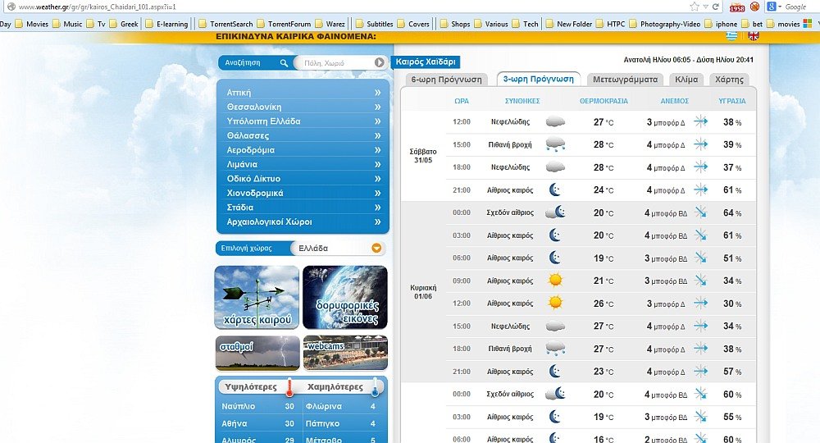Viewport: 820px width, 443px height.
Task: Select the Χάρτης tab
Action: point(728,80)
